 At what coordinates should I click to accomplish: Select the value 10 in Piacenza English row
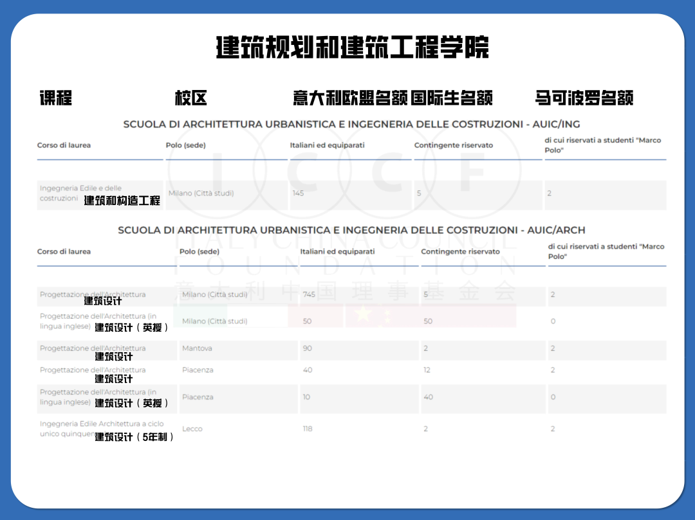[306, 397]
